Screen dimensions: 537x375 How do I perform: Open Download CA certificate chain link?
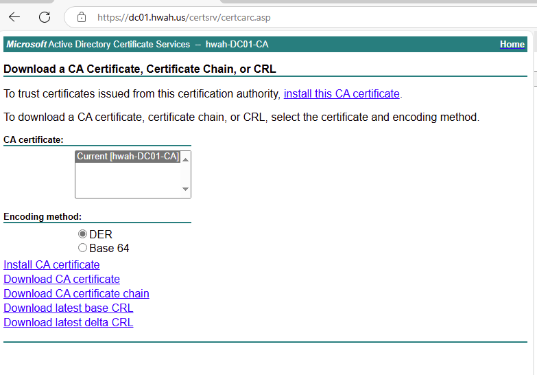coord(76,294)
